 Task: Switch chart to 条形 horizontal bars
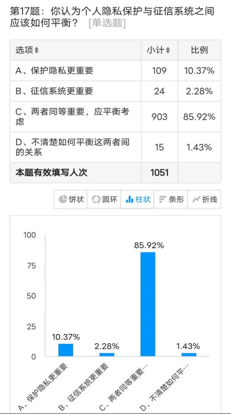pos(171,199)
